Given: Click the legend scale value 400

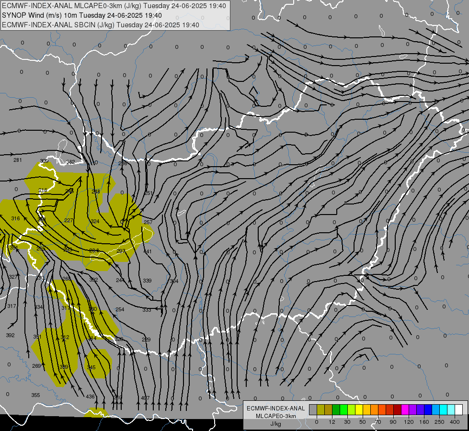Looking at the screenshot, I should click(x=455, y=422).
